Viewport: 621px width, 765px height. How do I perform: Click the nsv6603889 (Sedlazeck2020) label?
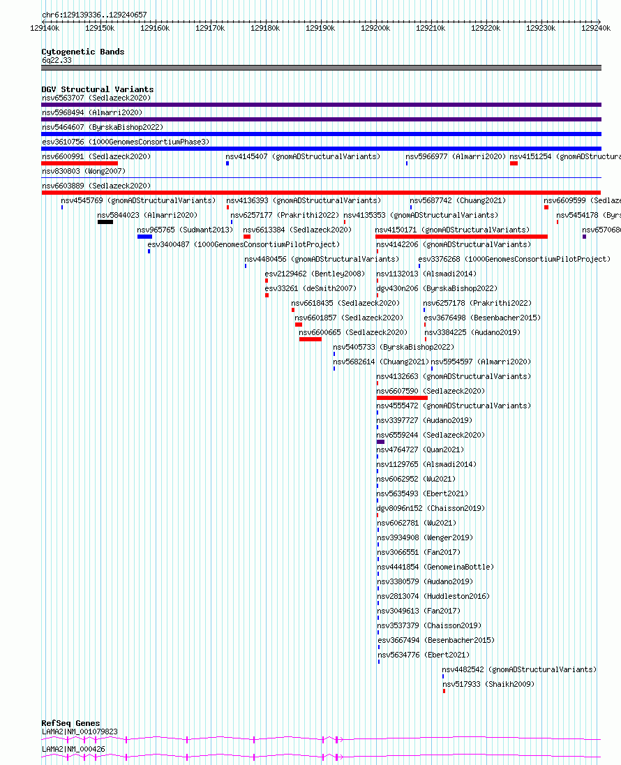coord(96,186)
